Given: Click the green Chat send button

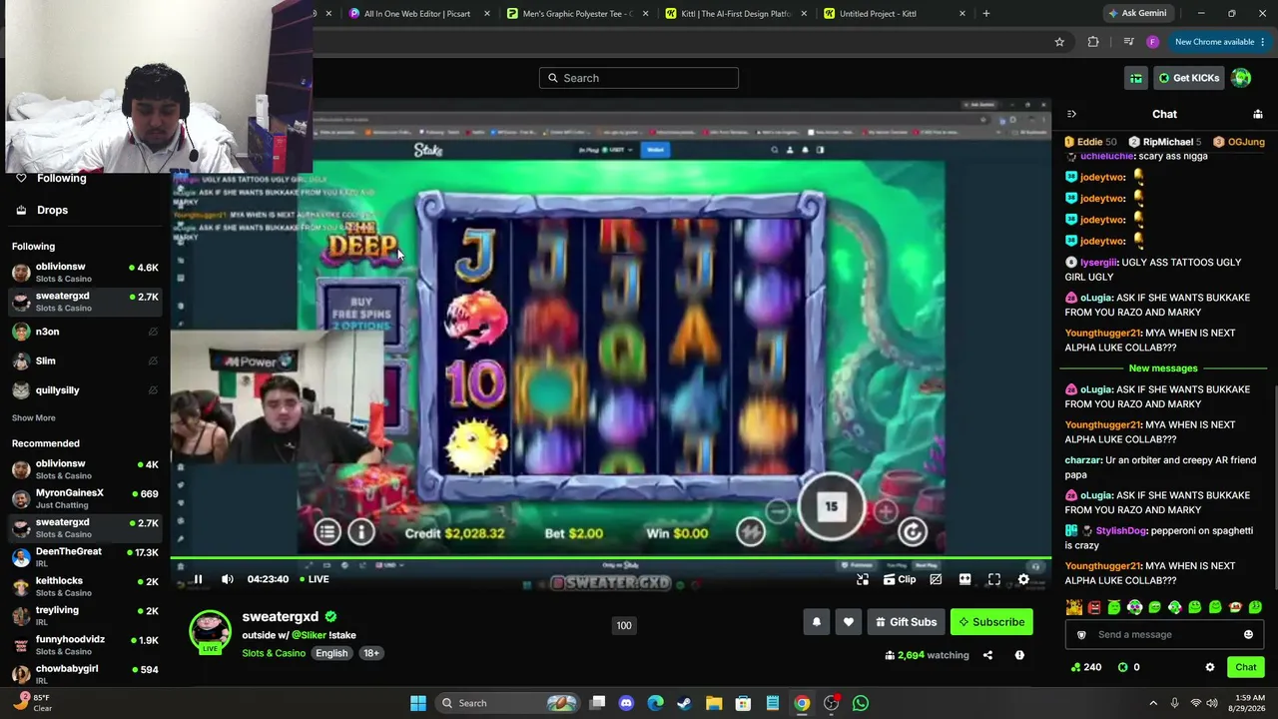Looking at the screenshot, I should point(1246,667).
